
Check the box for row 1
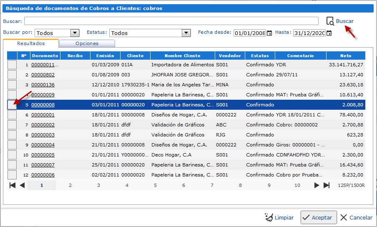click(x=12, y=65)
